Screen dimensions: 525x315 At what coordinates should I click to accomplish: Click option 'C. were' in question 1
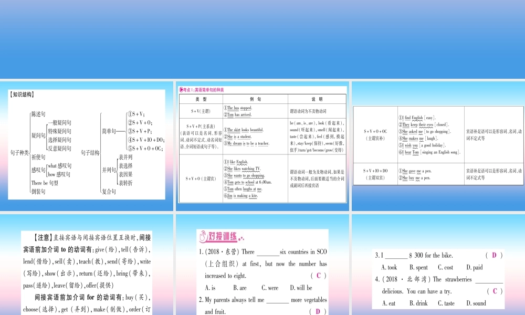pos(270,288)
